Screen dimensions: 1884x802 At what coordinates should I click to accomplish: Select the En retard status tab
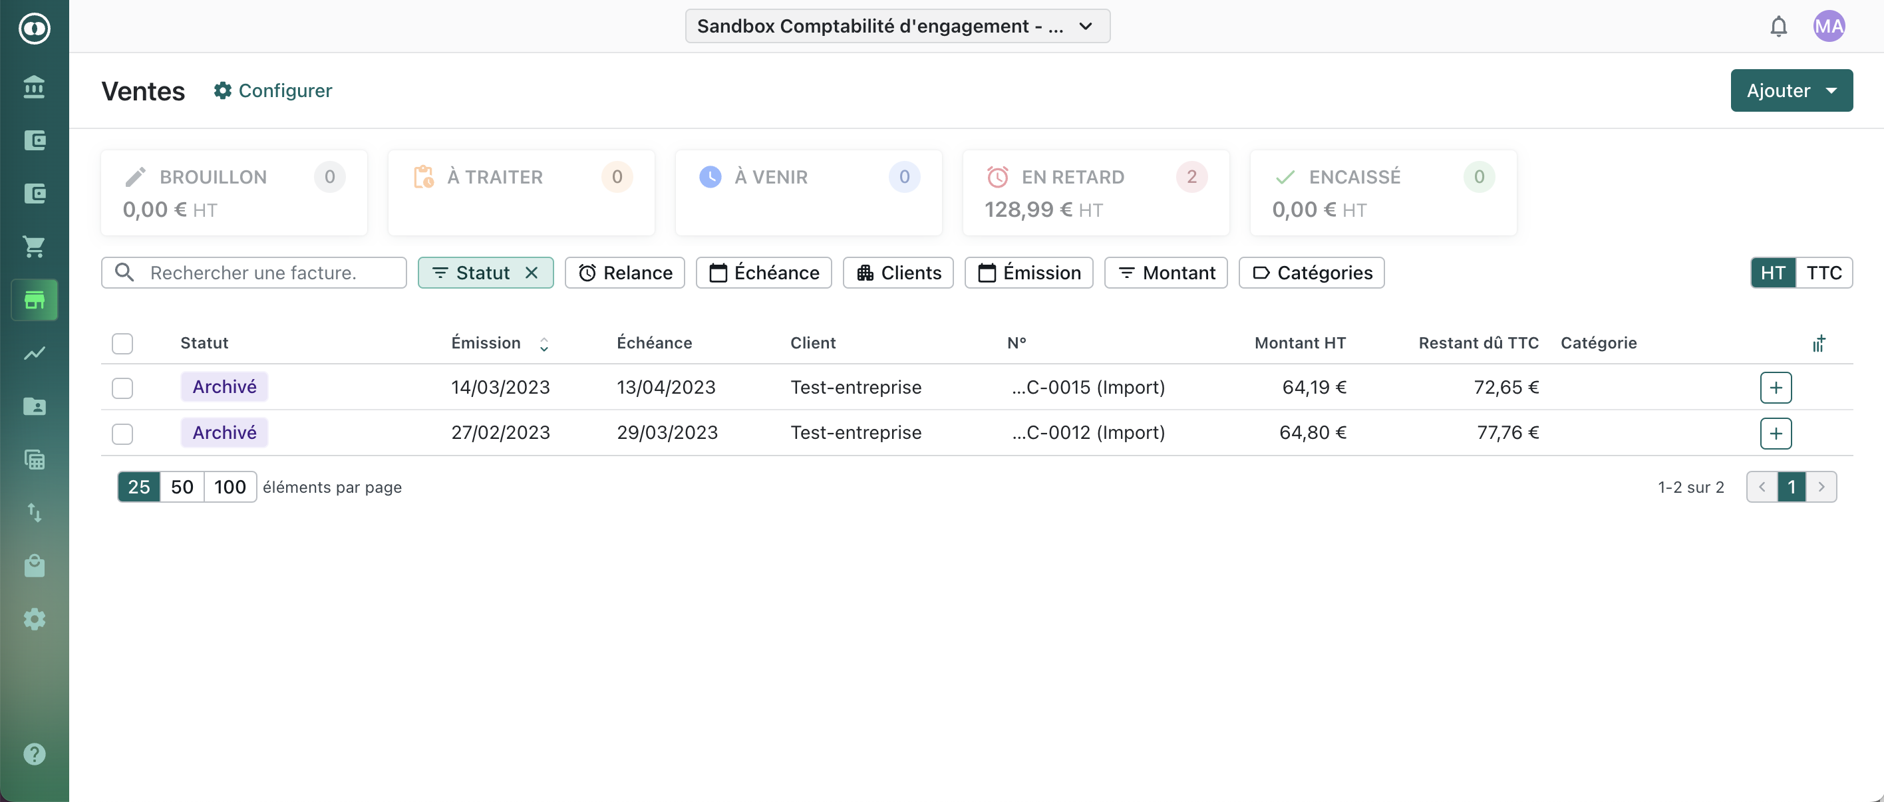pyautogui.click(x=1095, y=193)
